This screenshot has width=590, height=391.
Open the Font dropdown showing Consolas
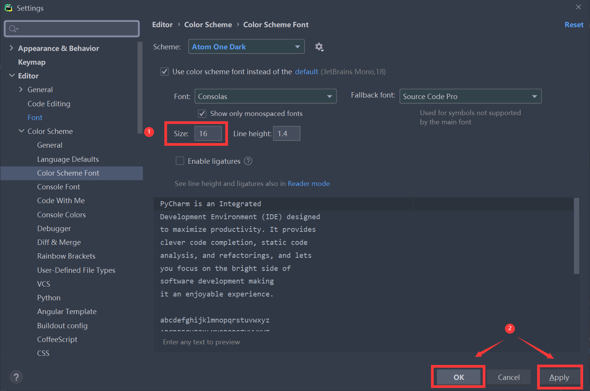(265, 96)
